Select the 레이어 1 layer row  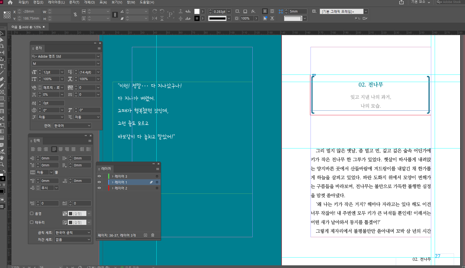(128, 182)
